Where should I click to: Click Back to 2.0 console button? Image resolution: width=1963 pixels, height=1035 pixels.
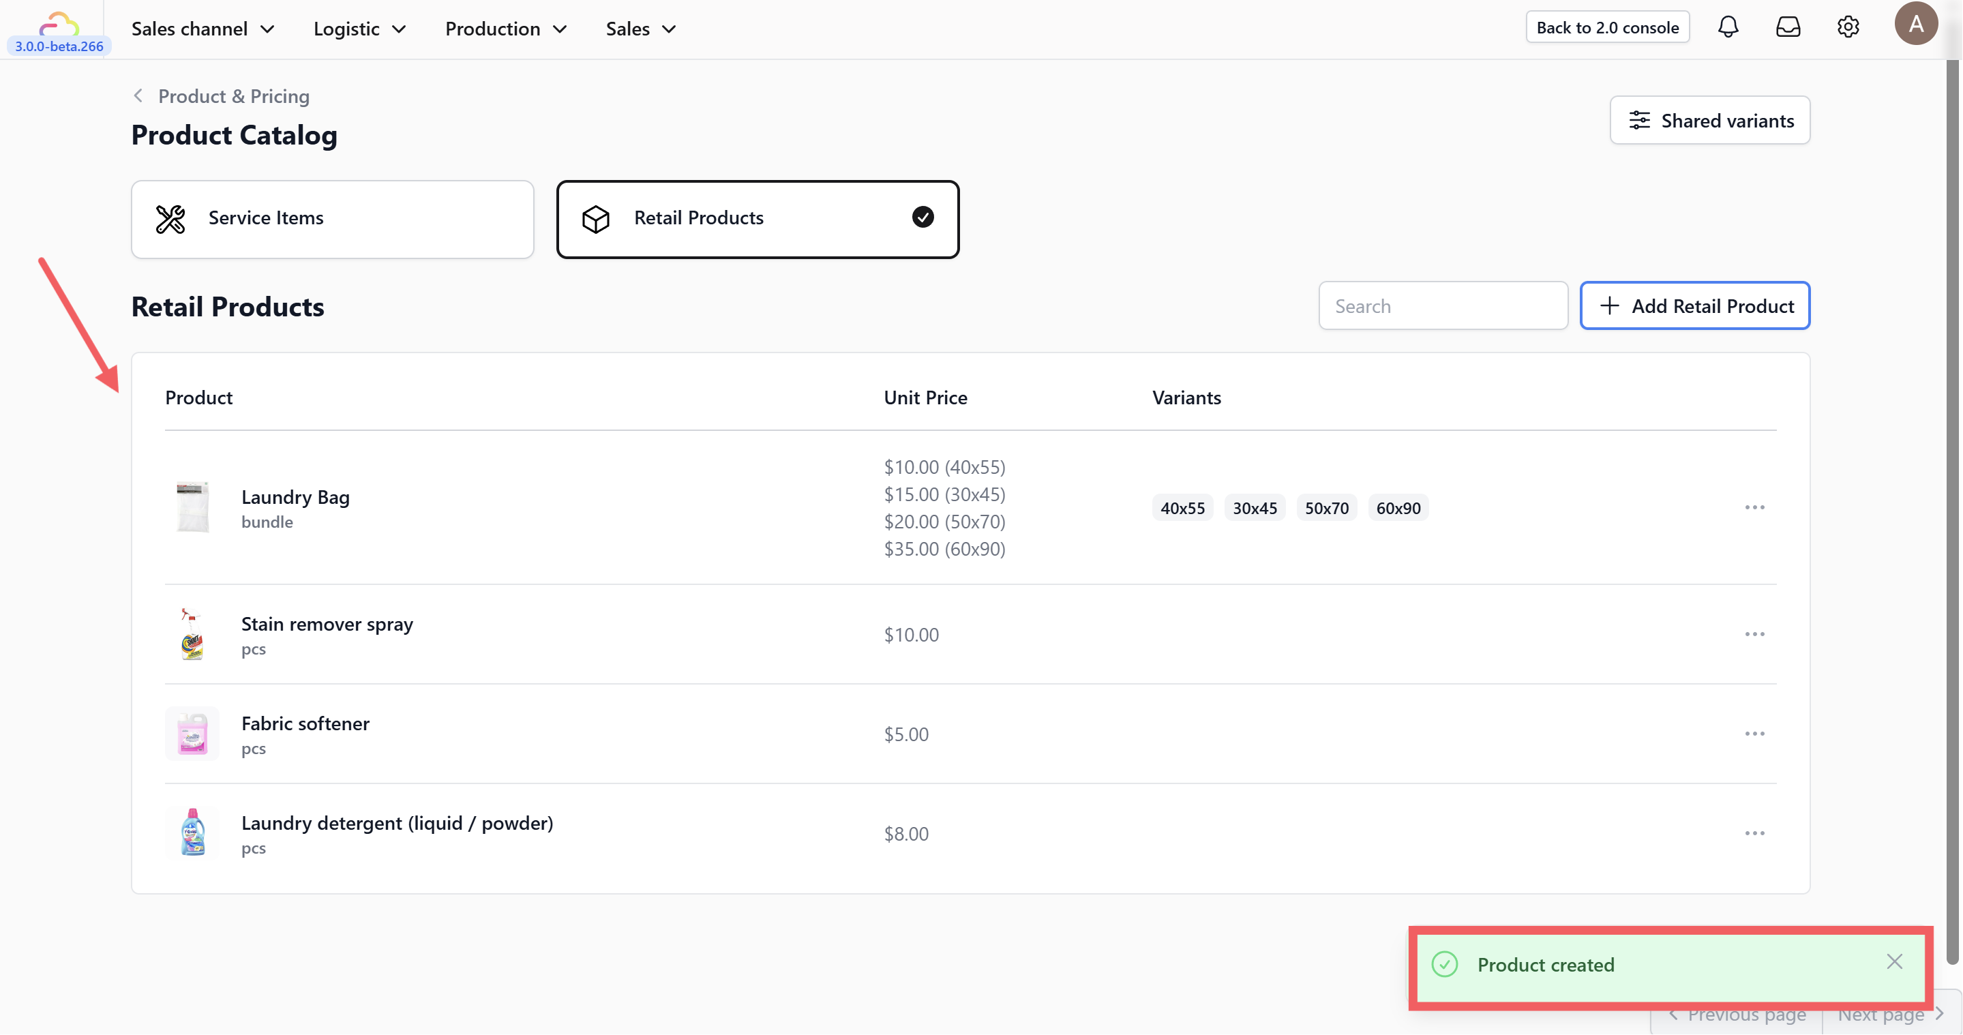point(1607,27)
